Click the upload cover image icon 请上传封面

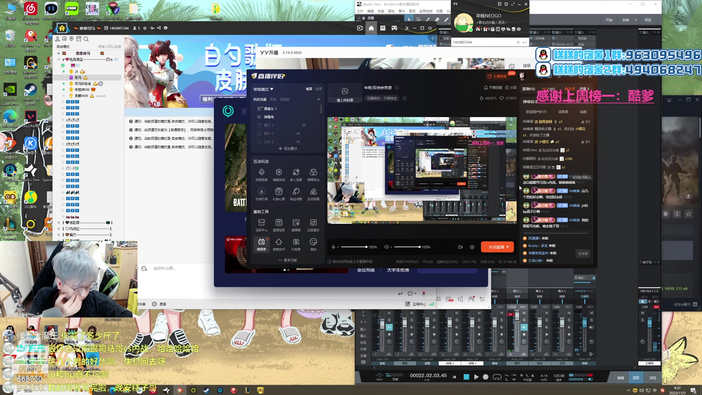345,94
